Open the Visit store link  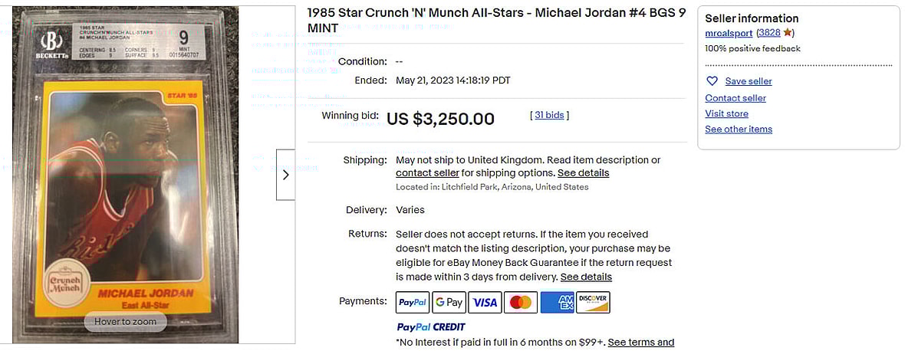tap(726, 113)
